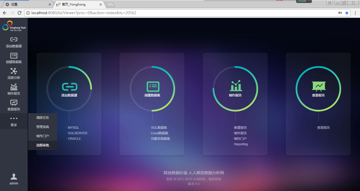Switch to the 设置 browser tab
This screenshot has height=191, width=360.
pos(26,4)
